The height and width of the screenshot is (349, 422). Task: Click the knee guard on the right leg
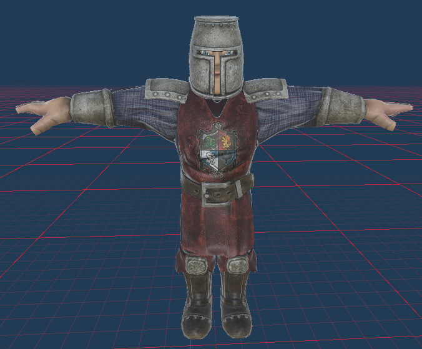coord(238,265)
